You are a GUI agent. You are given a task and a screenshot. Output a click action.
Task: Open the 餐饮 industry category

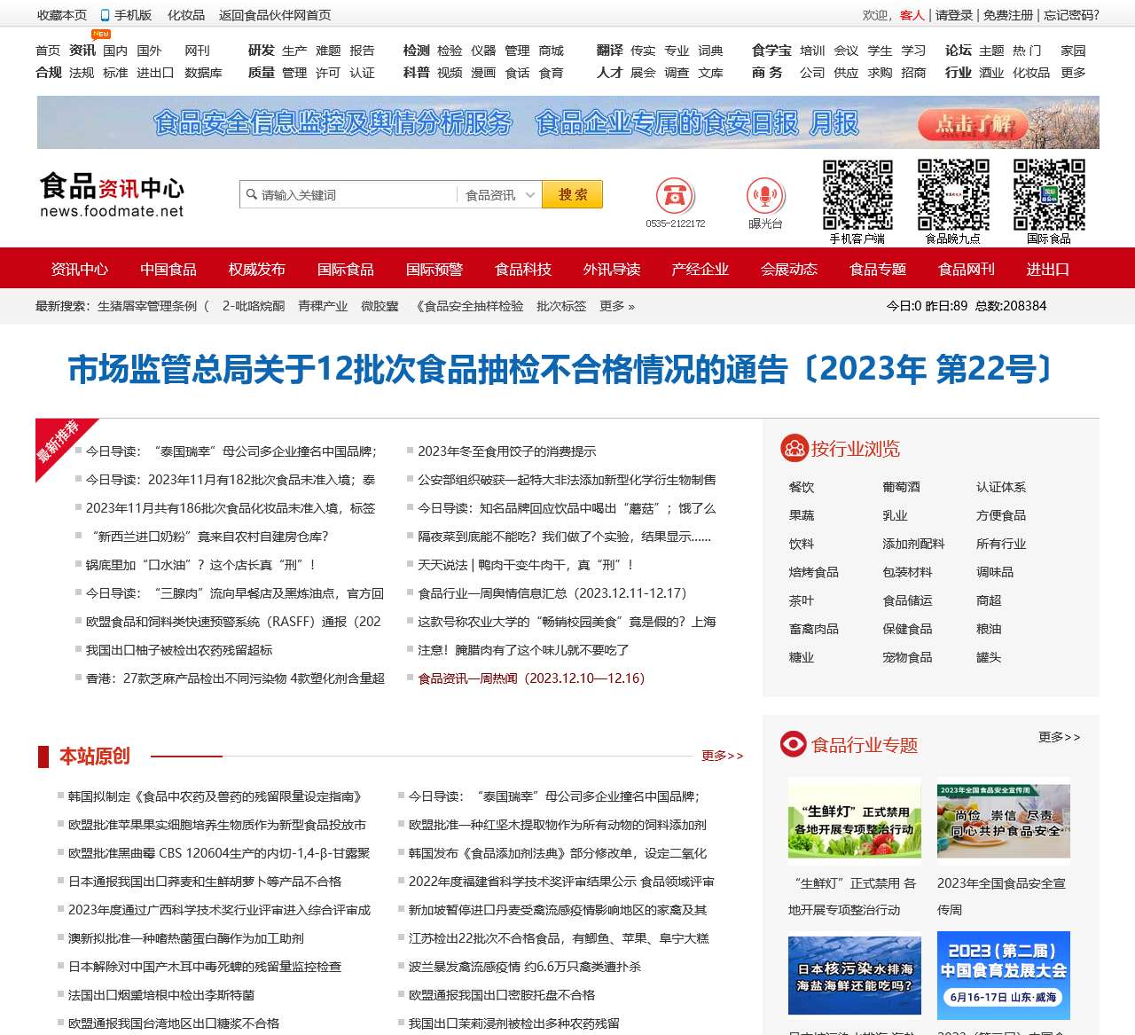coord(802,487)
